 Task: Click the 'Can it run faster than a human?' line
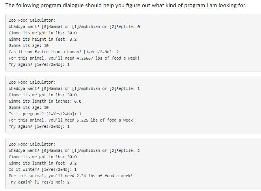pos(64,52)
